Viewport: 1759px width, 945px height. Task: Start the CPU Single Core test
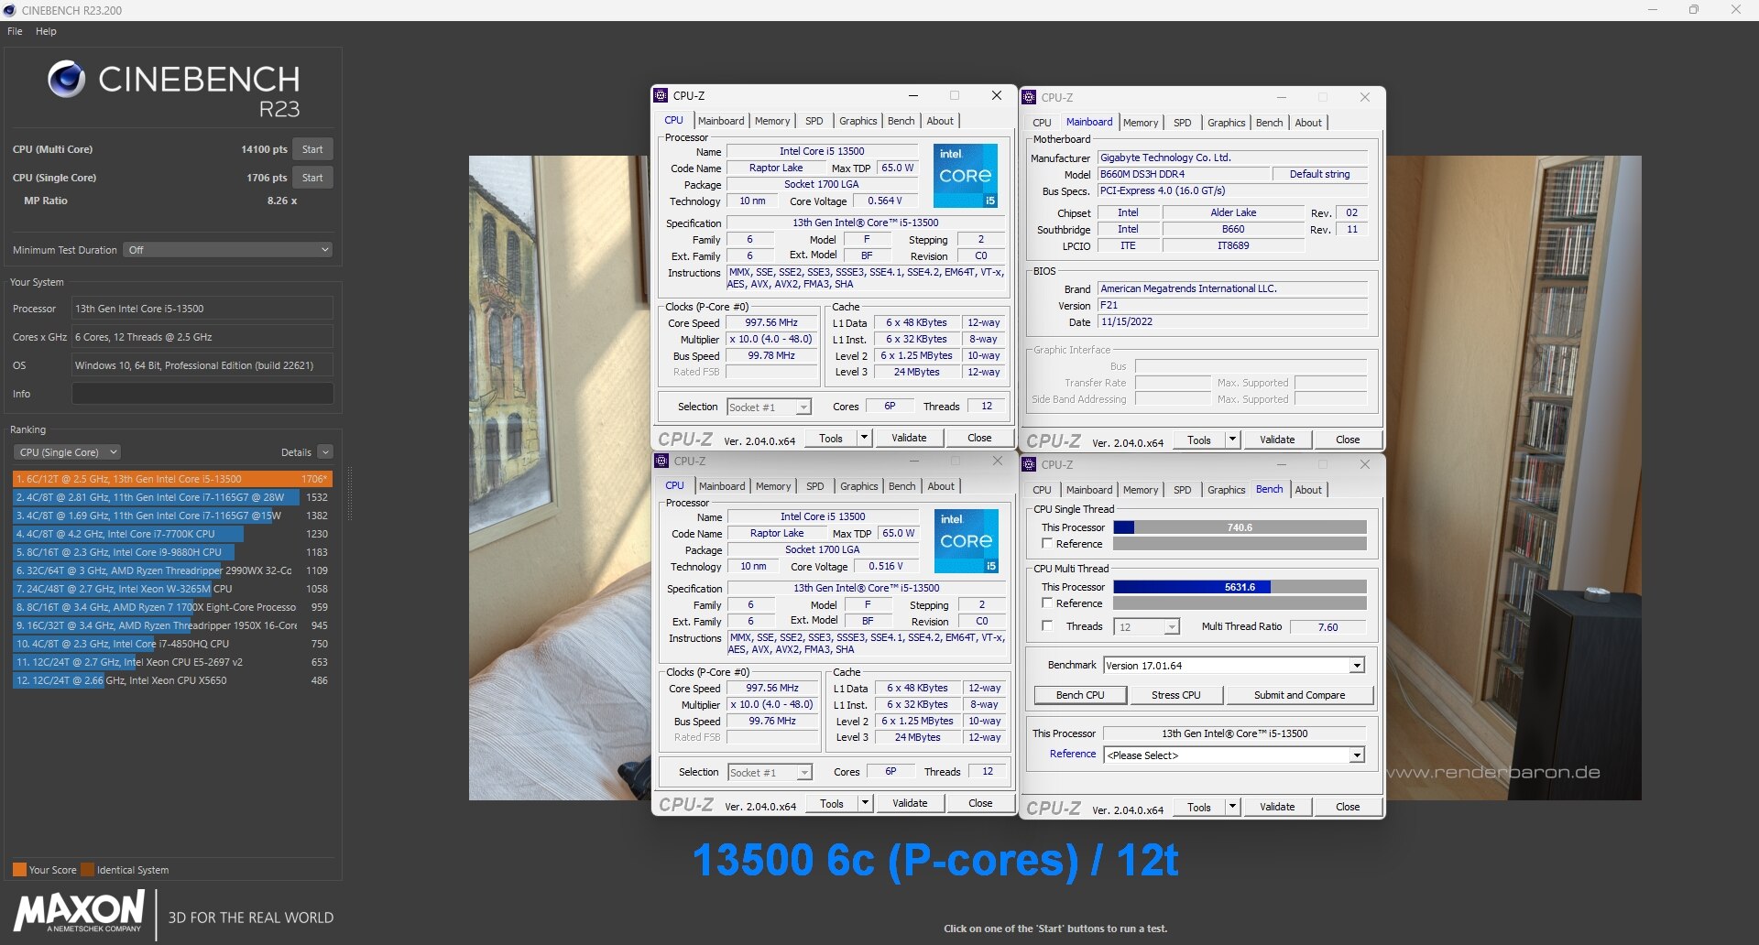tap(312, 178)
